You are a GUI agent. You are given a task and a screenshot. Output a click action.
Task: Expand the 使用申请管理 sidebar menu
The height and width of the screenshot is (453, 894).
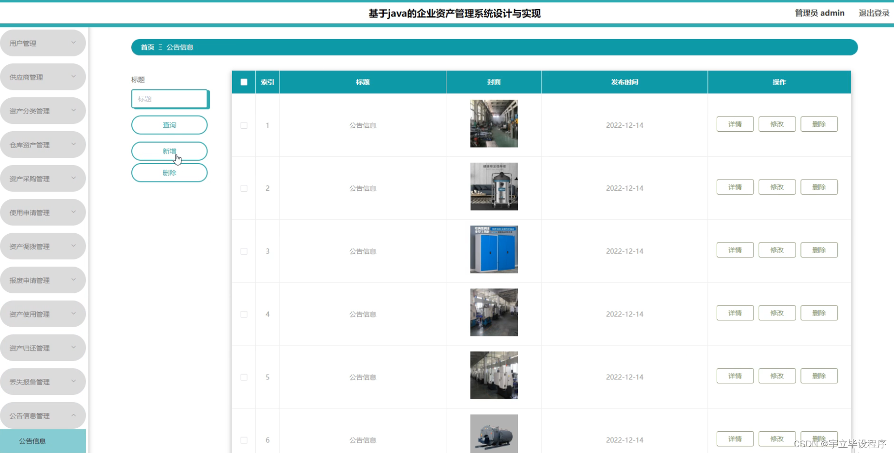click(x=43, y=212)
